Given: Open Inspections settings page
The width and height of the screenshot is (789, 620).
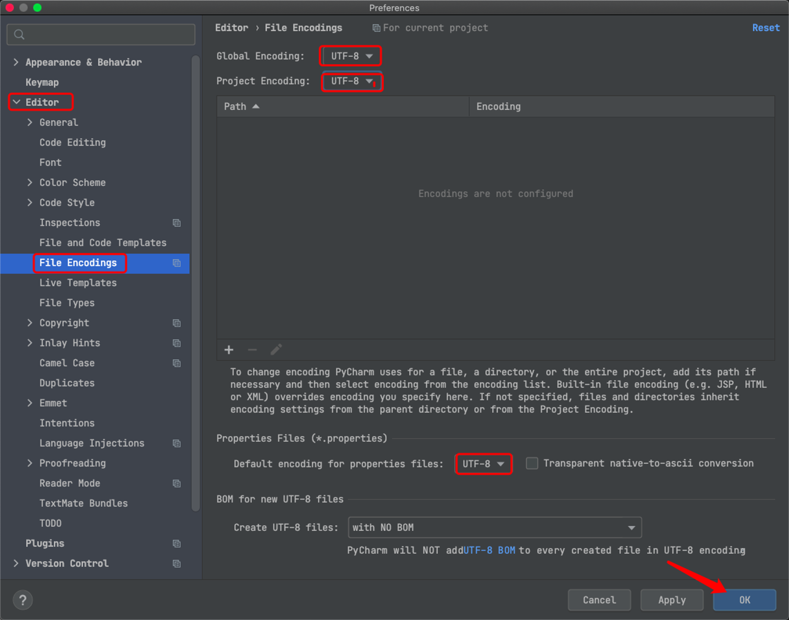Looking at the screenshot, I should [70, 223].
